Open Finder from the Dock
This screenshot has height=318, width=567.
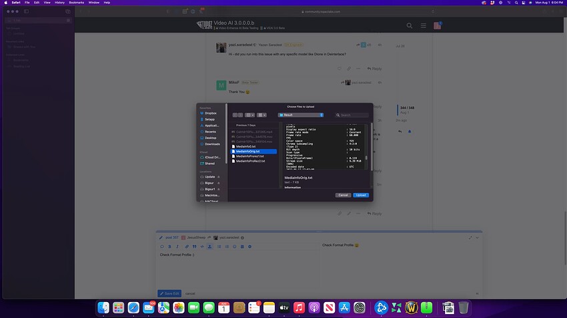point(103,307)
